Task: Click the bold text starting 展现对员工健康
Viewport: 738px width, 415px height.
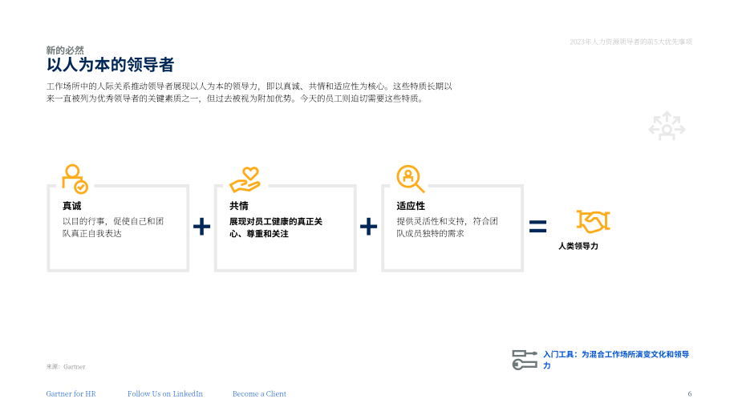Action: pos(276,228)
